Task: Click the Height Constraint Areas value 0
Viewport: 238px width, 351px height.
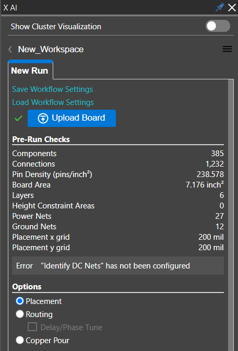Action: click(221, 205)
